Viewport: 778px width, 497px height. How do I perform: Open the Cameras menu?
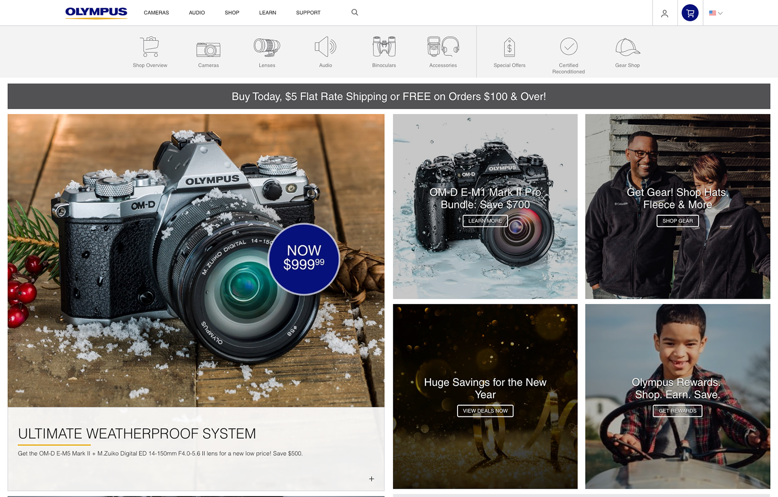tap(156, 13)
